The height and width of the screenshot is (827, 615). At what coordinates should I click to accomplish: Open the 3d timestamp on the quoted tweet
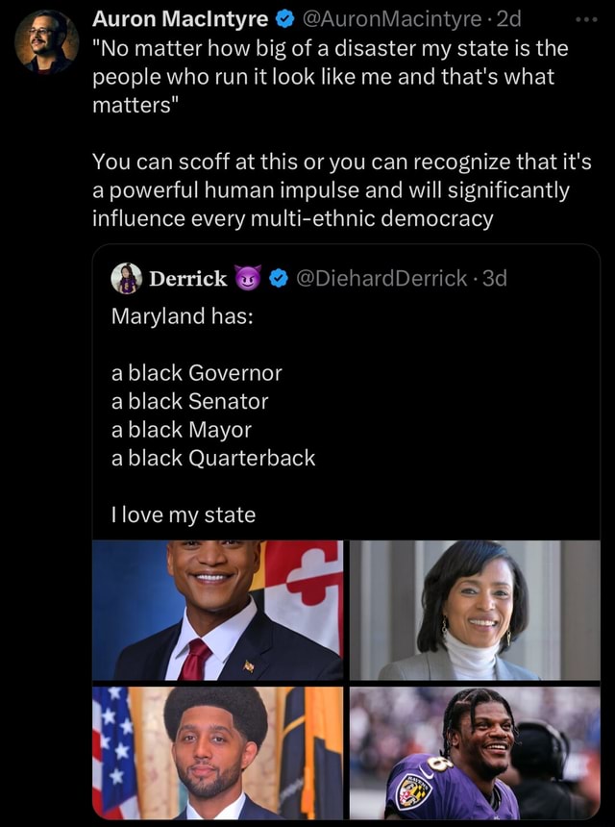pyautogui.click(x=494, y=279)
